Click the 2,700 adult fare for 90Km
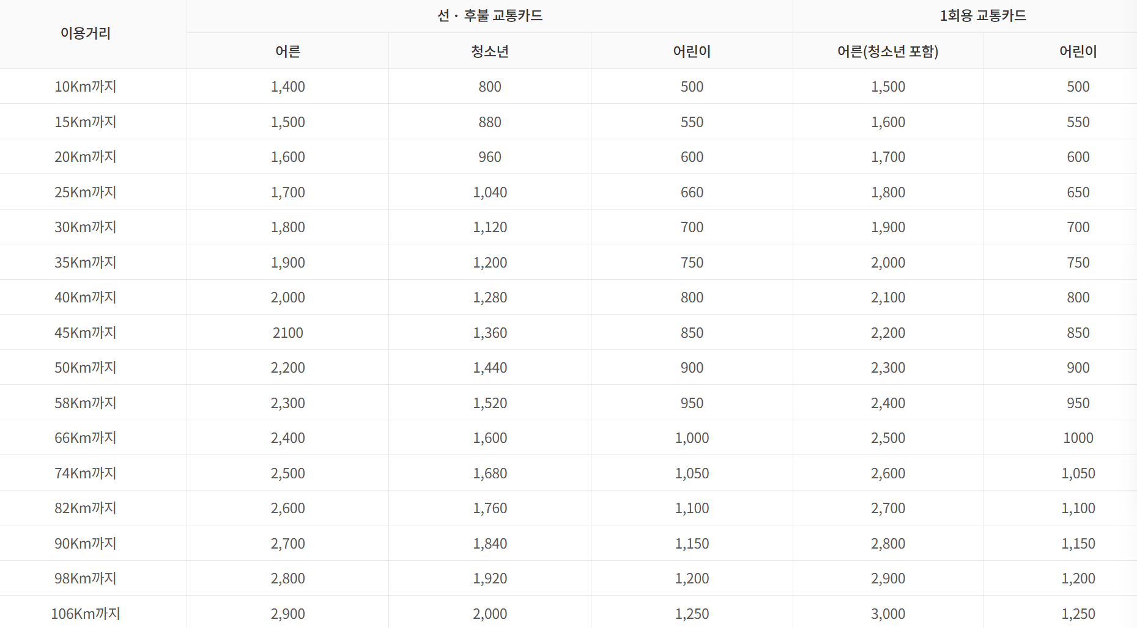The height and width of the screenshot is (628, 1137). tap(287, 542)
